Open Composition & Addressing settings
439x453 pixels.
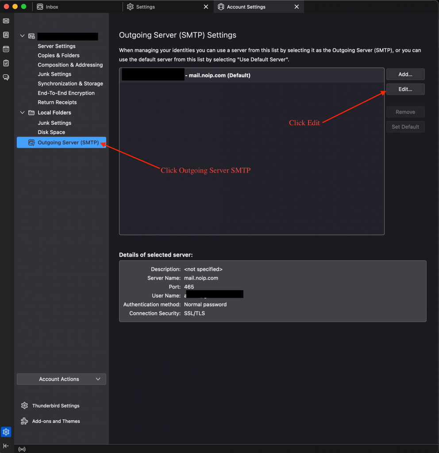click(x=70, y=65)
